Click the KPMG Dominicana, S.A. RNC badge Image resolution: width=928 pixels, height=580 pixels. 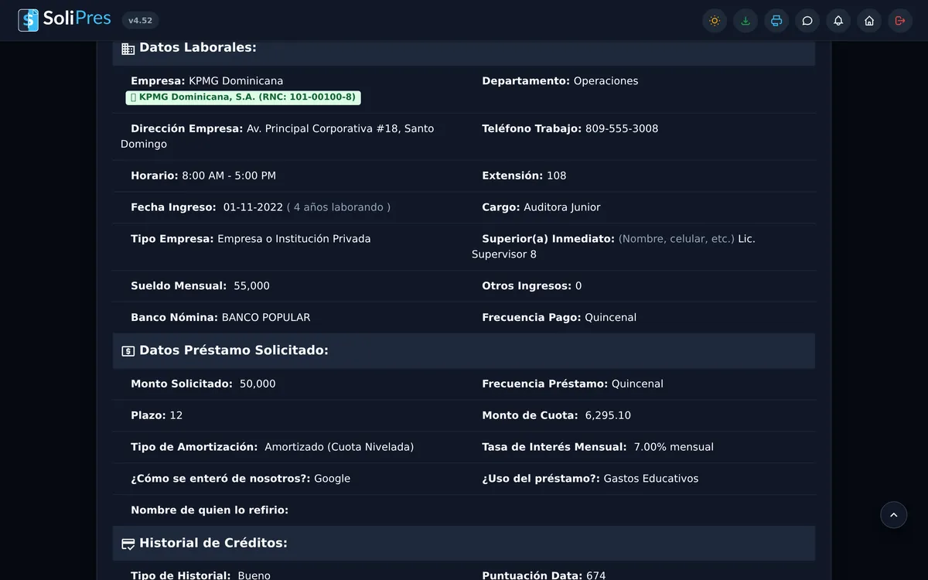click(x=243, y=97)
